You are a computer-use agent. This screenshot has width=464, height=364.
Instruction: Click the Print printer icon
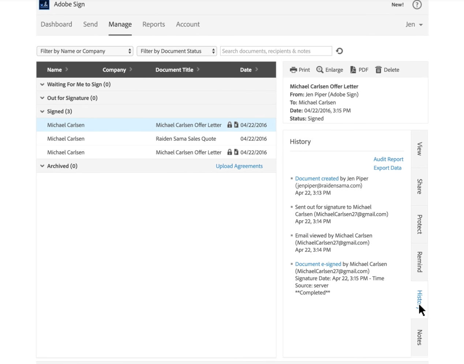coord(293,70)
